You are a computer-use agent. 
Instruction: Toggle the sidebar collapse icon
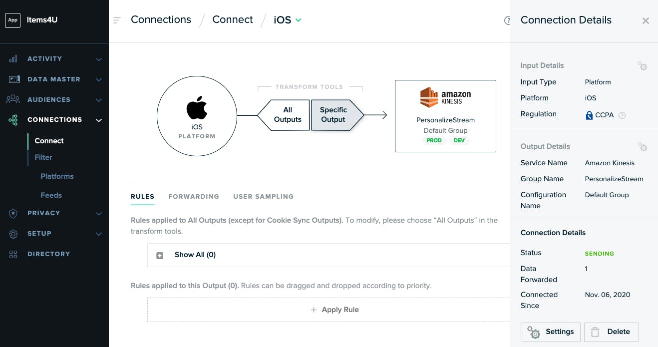pyautogui.click(x=117, y=20)
